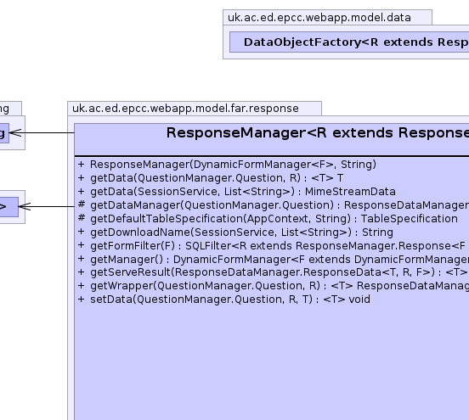Select getDefaultTableSpecification method entry
Image resolution: width=469 pixels, height=420 pixels.
point(274,219)
